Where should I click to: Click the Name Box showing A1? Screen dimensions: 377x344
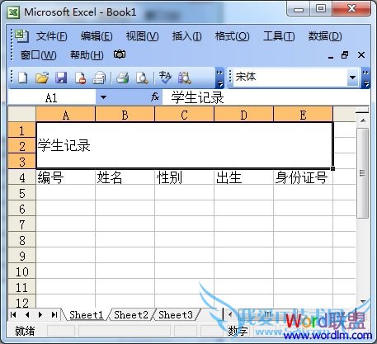(52, 97)
